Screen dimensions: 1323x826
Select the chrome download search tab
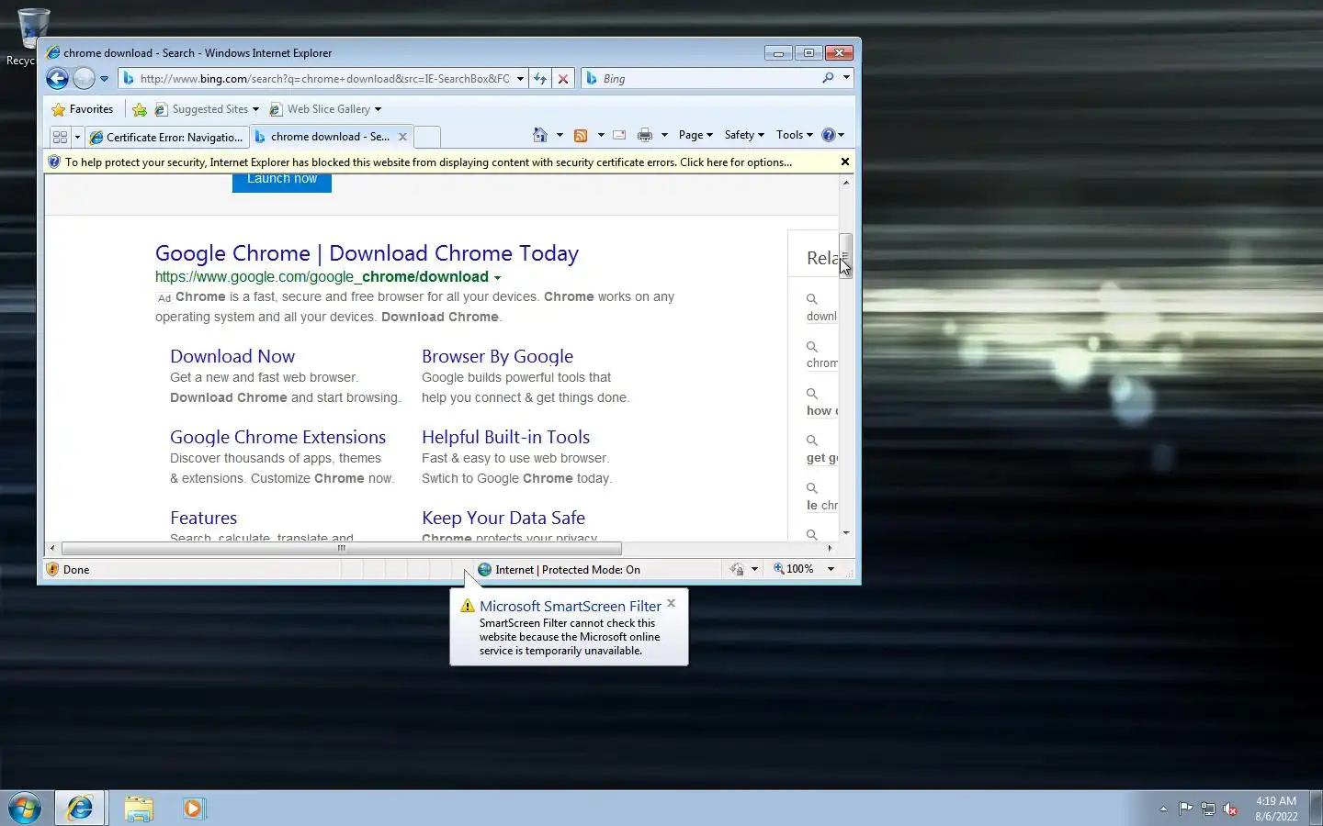[x=322, y=137]
